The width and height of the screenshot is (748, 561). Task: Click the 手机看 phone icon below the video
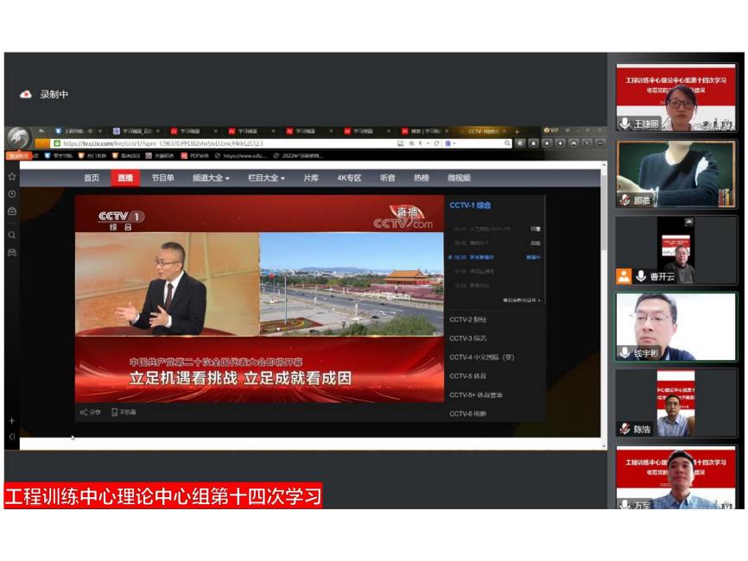pos(115,413)
